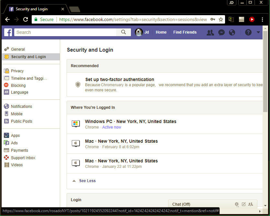Open Ads settings
This screenshot has width=270, height=216.
point(14,143)
